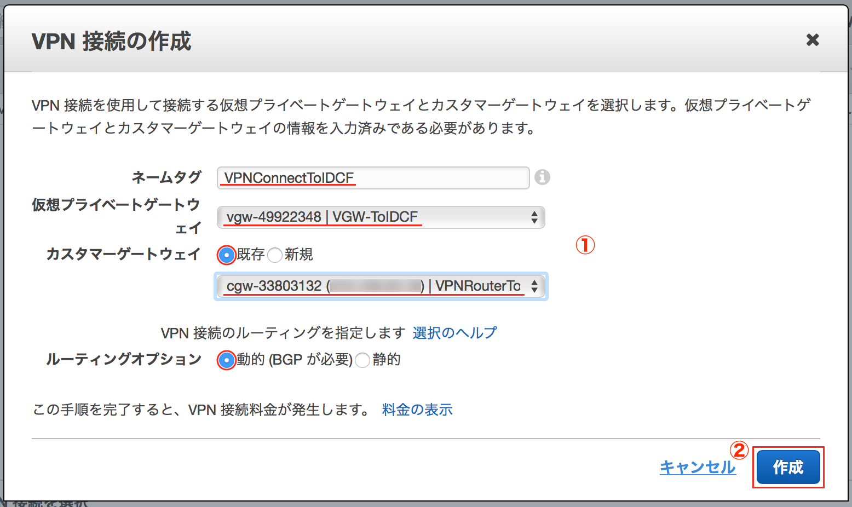852x507 pixels.
Task: Click the dialog title VPN 接続の作成
Action: coord(112,40)
